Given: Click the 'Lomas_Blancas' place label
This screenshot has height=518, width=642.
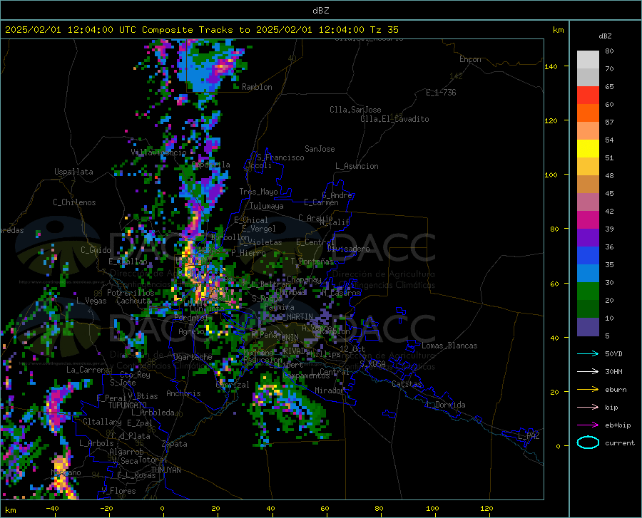Looking at the screenshot, I should point(449,346).
